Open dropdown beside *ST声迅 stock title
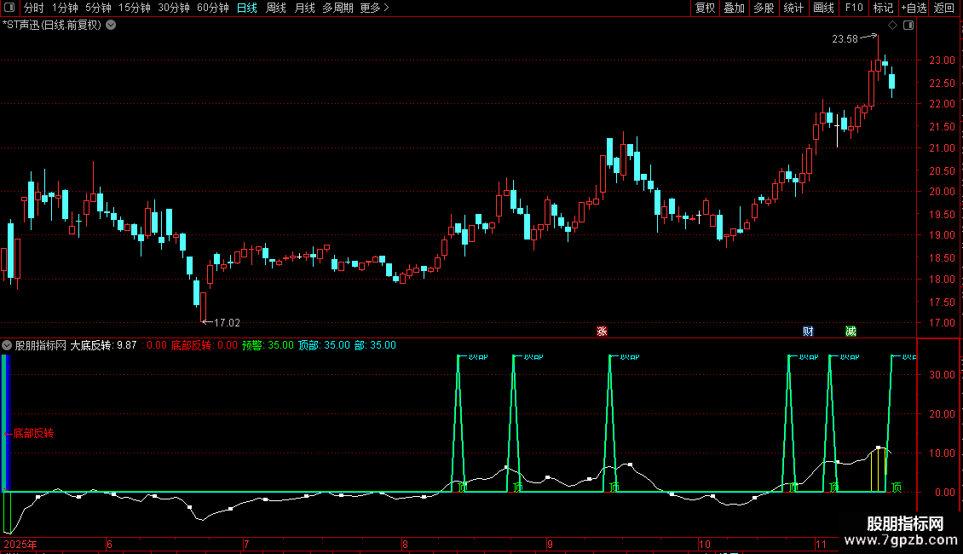 pyautogui.click(x=111, y=26)
